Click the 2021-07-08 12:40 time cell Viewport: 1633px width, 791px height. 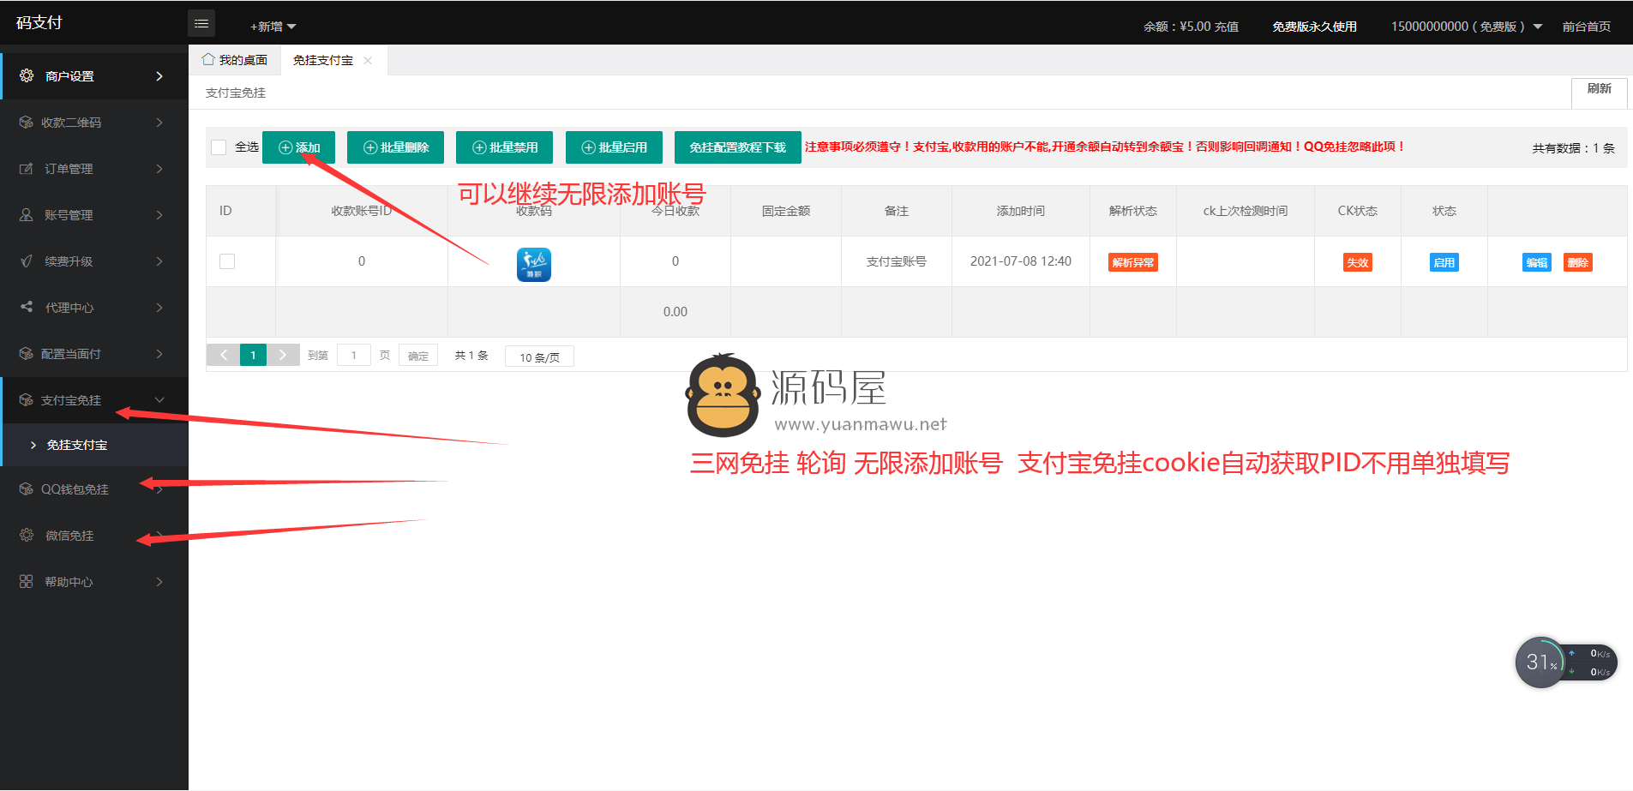click(x=1021, y=261)
